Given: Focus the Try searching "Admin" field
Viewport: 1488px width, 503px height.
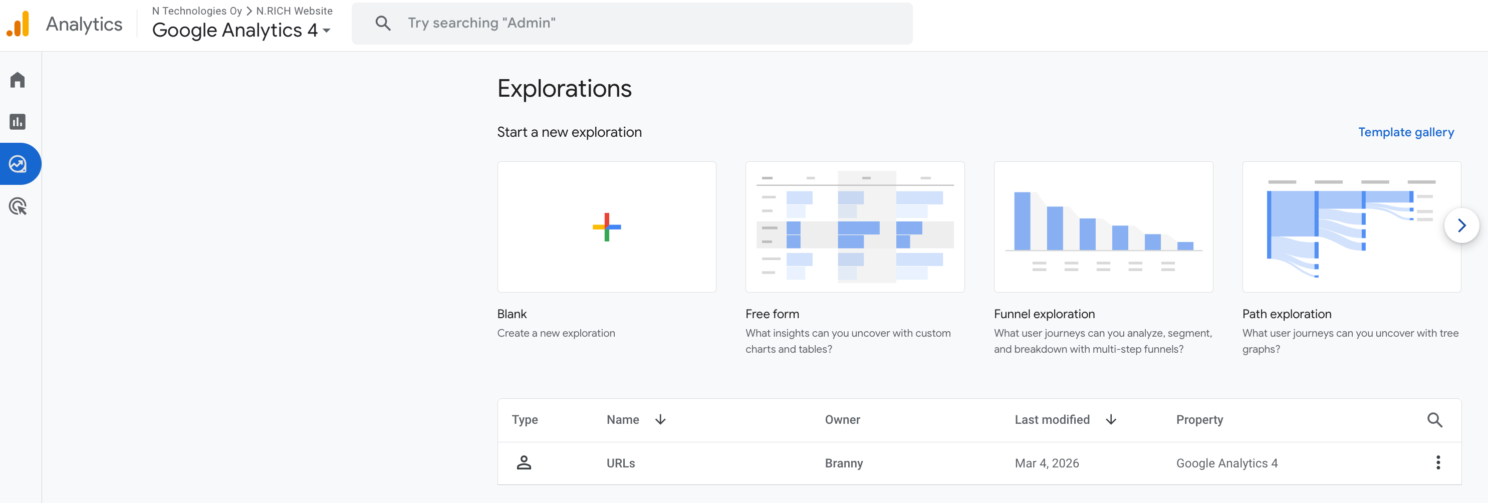Looking at the screenshot, I should coord(632,23).
